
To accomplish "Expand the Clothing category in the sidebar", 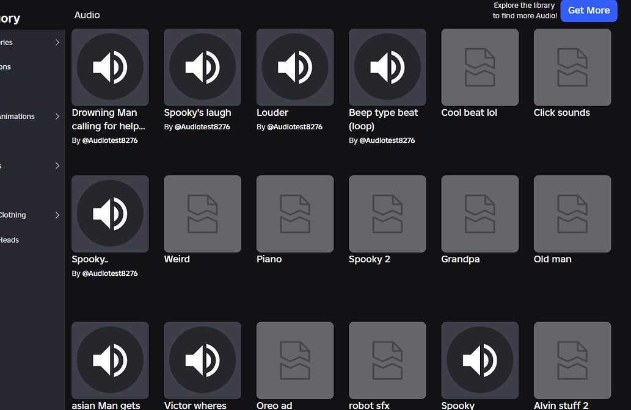I will coord(57,215).
